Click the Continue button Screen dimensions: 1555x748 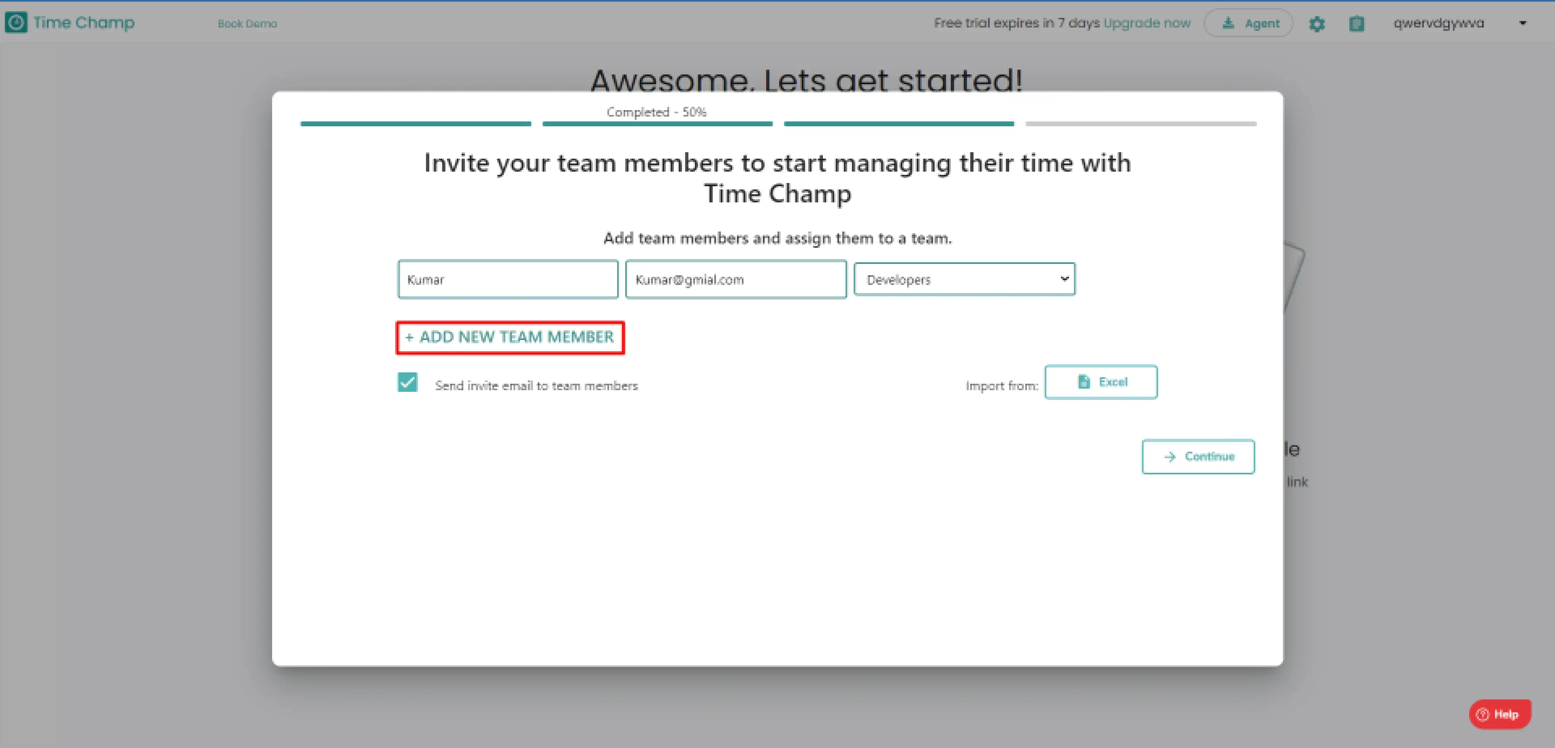(1198, 457)
